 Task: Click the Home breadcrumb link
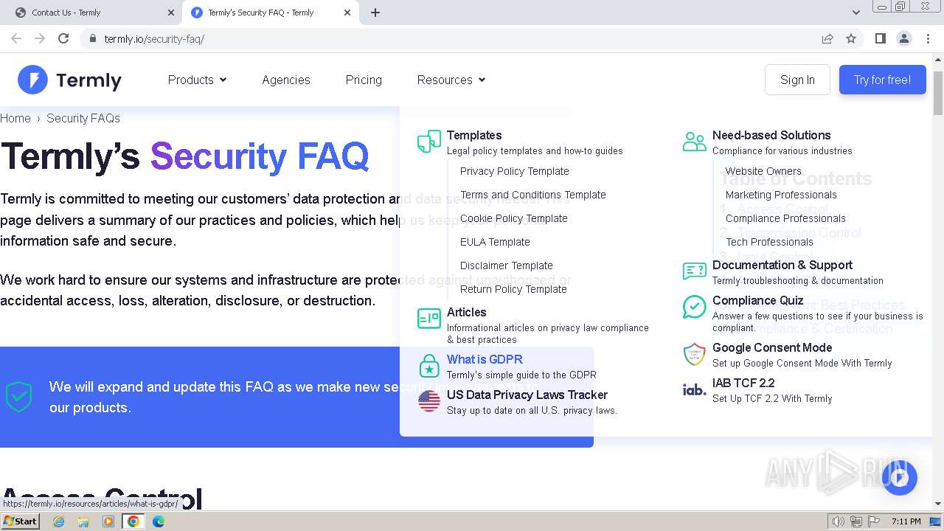[15, 118]
